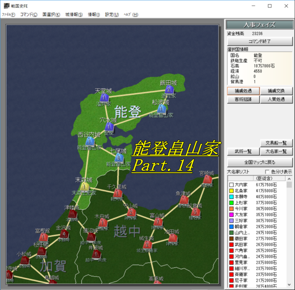Open the コマンド(C) menu
This screenshot has height=290, width=295.
click(x=29, y=14)
